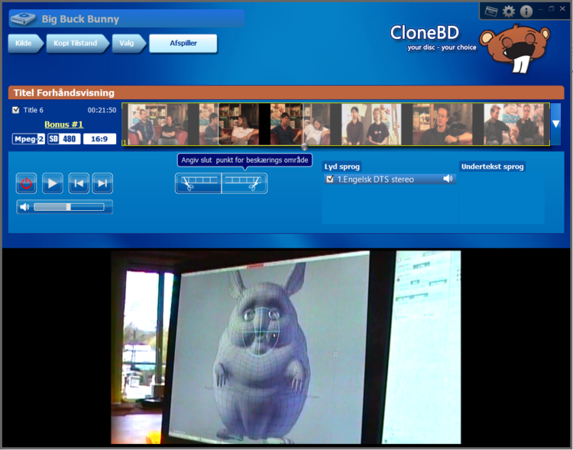
Task: Click the timeline position marker knob
Action: 304,147
